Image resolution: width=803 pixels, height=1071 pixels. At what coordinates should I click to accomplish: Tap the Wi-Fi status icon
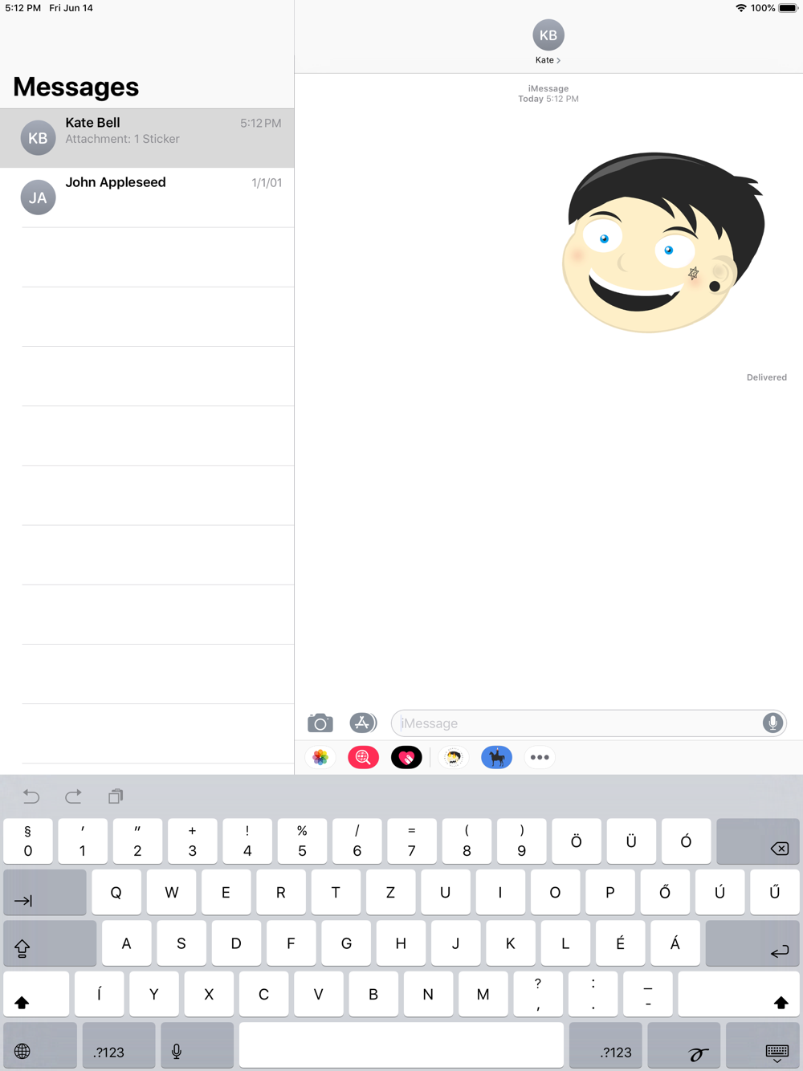click(740, 8)
